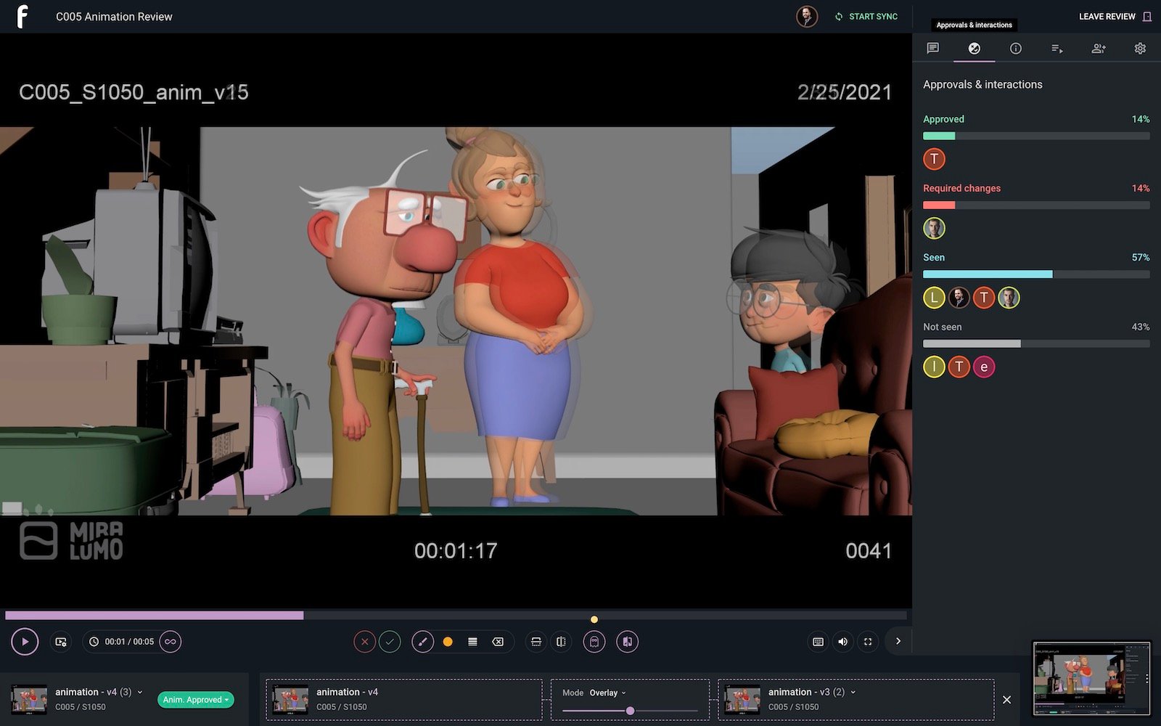The width and height of the screenshot is (1161, 726).
Task: Open keyboard shortcuts icon
Action: (x=818, y=642)
